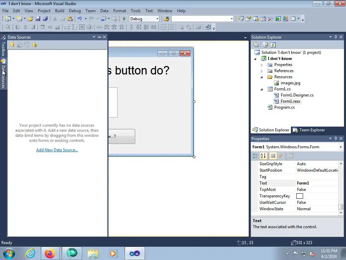This screenshot has width=346, height=260.
Task: Click the Align to Grid layout icon
Action: point(8,27)
